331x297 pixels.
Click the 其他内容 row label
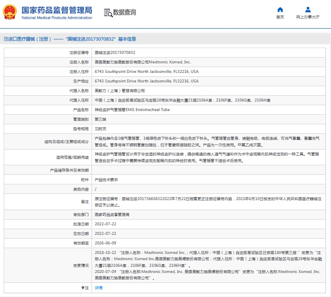click(81, 189)
